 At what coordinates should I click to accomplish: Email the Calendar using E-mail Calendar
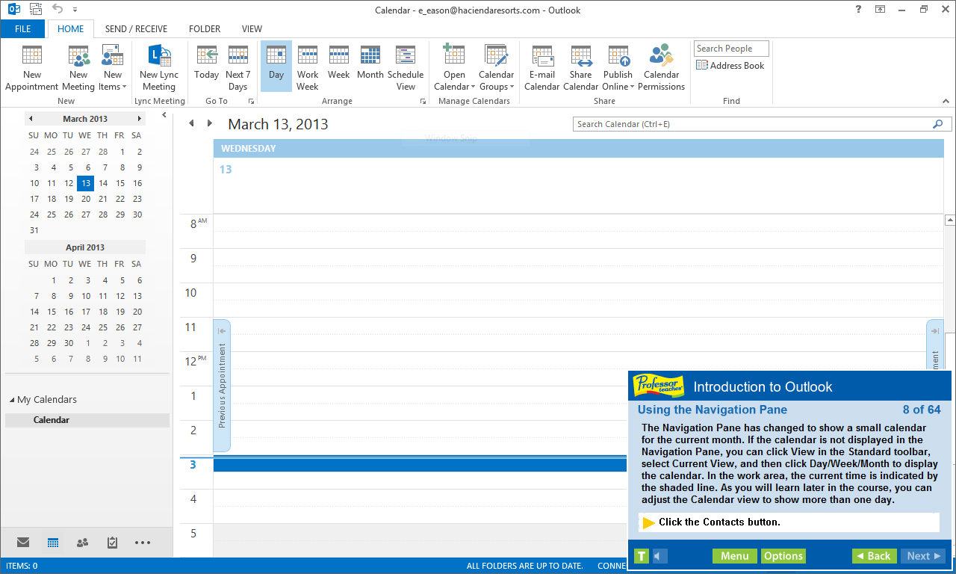click(542, 67)
